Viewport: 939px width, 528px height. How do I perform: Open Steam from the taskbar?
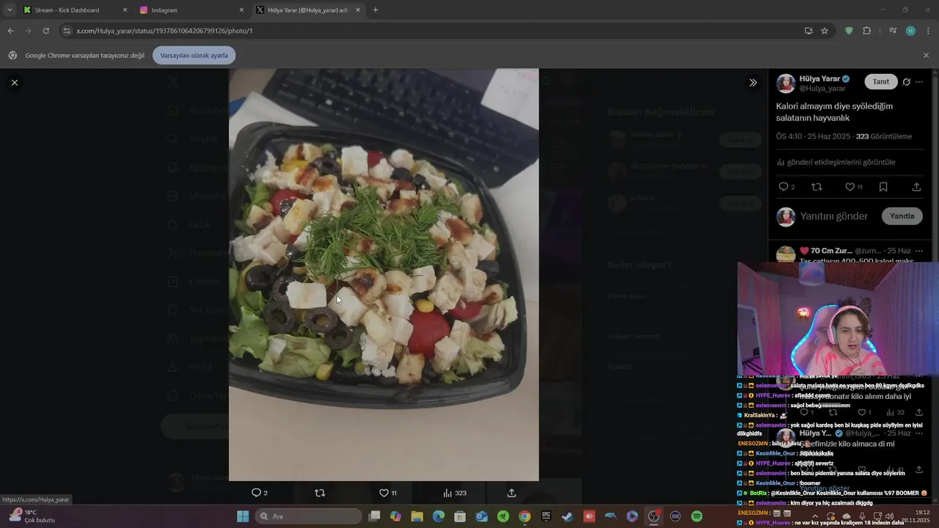567,516
